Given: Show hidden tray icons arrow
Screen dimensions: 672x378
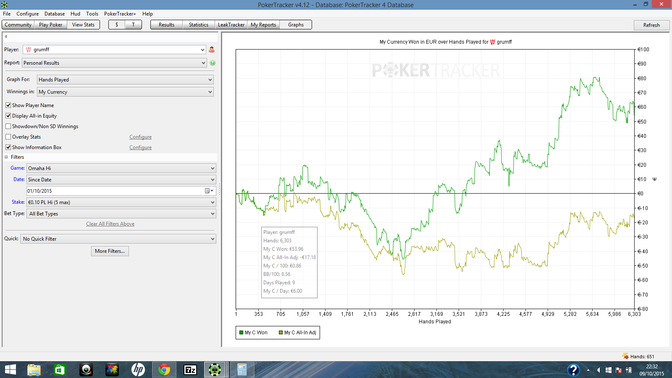Looking at the screenshot, I should point(588,370).
